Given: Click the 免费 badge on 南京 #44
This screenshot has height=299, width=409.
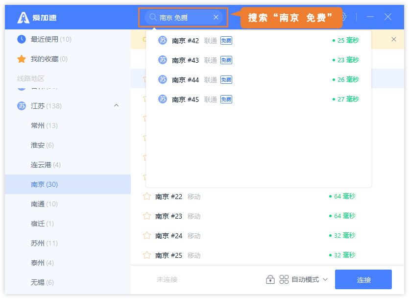Looking at the screenshot, I should 226,79.
